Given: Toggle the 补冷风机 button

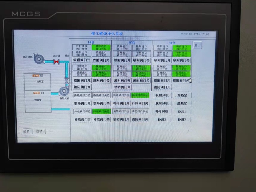Looking at the screenshot, I should click(x=162, y=111).
